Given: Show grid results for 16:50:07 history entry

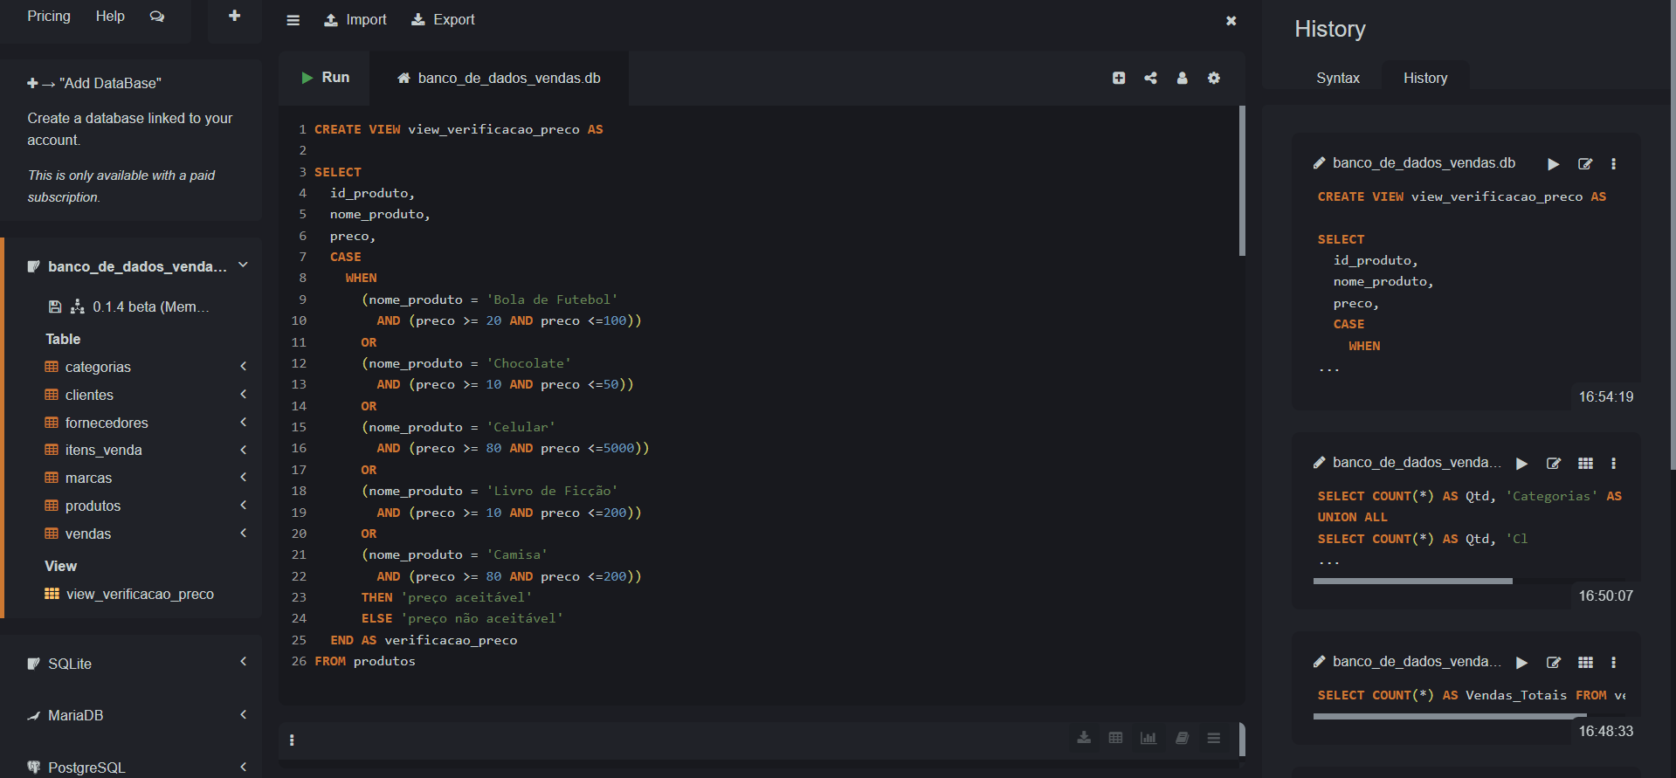Looking at the screenshot, I should tap(1586, 464).
